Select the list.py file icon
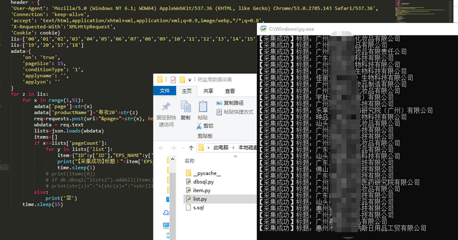This screenshot has height=240, width=458. coord(188,199)
